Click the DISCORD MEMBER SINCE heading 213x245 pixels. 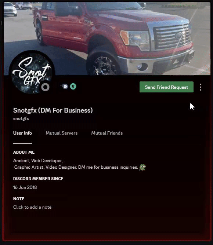point(38,179)
